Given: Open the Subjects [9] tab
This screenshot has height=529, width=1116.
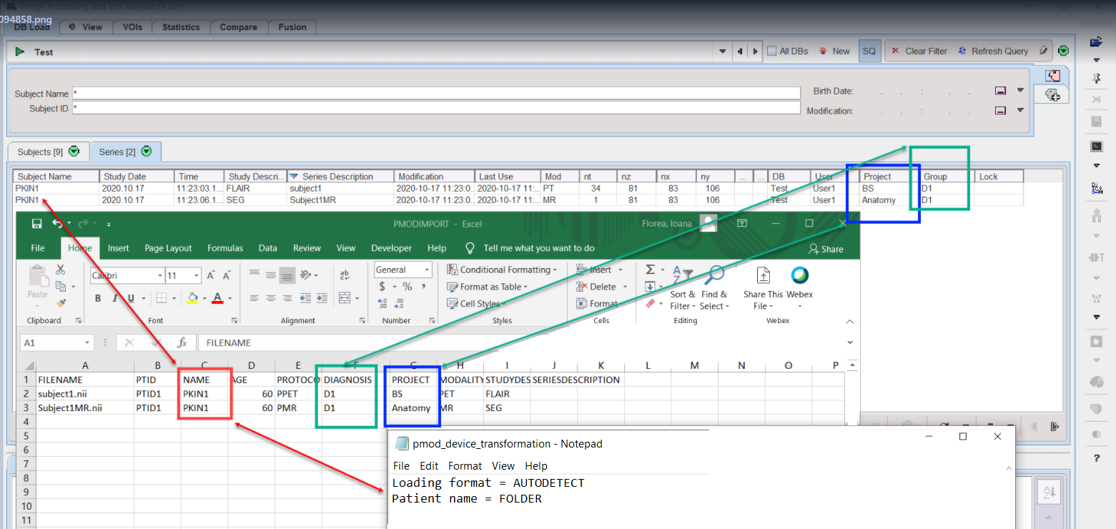Looking at the screenshot, I should (x=48, y=152).
